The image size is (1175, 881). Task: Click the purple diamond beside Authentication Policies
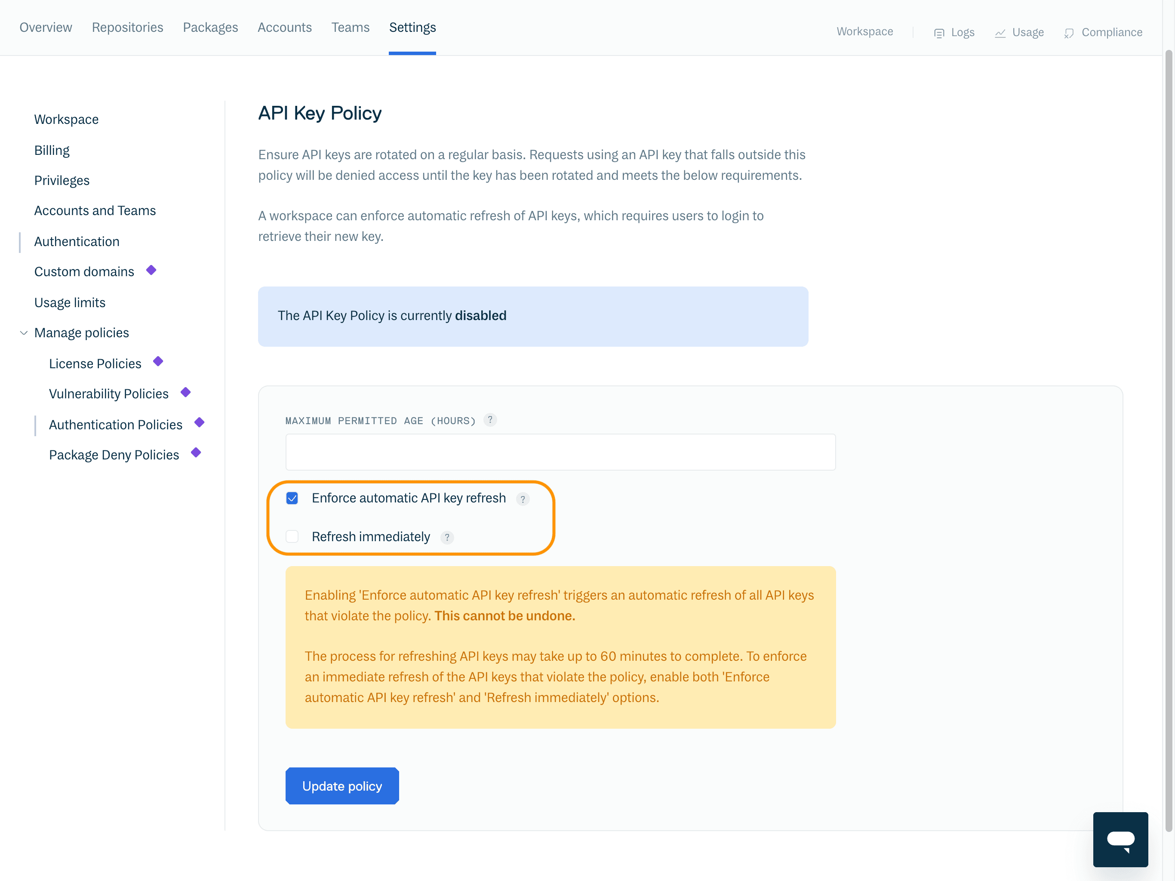tap(199, 422)
